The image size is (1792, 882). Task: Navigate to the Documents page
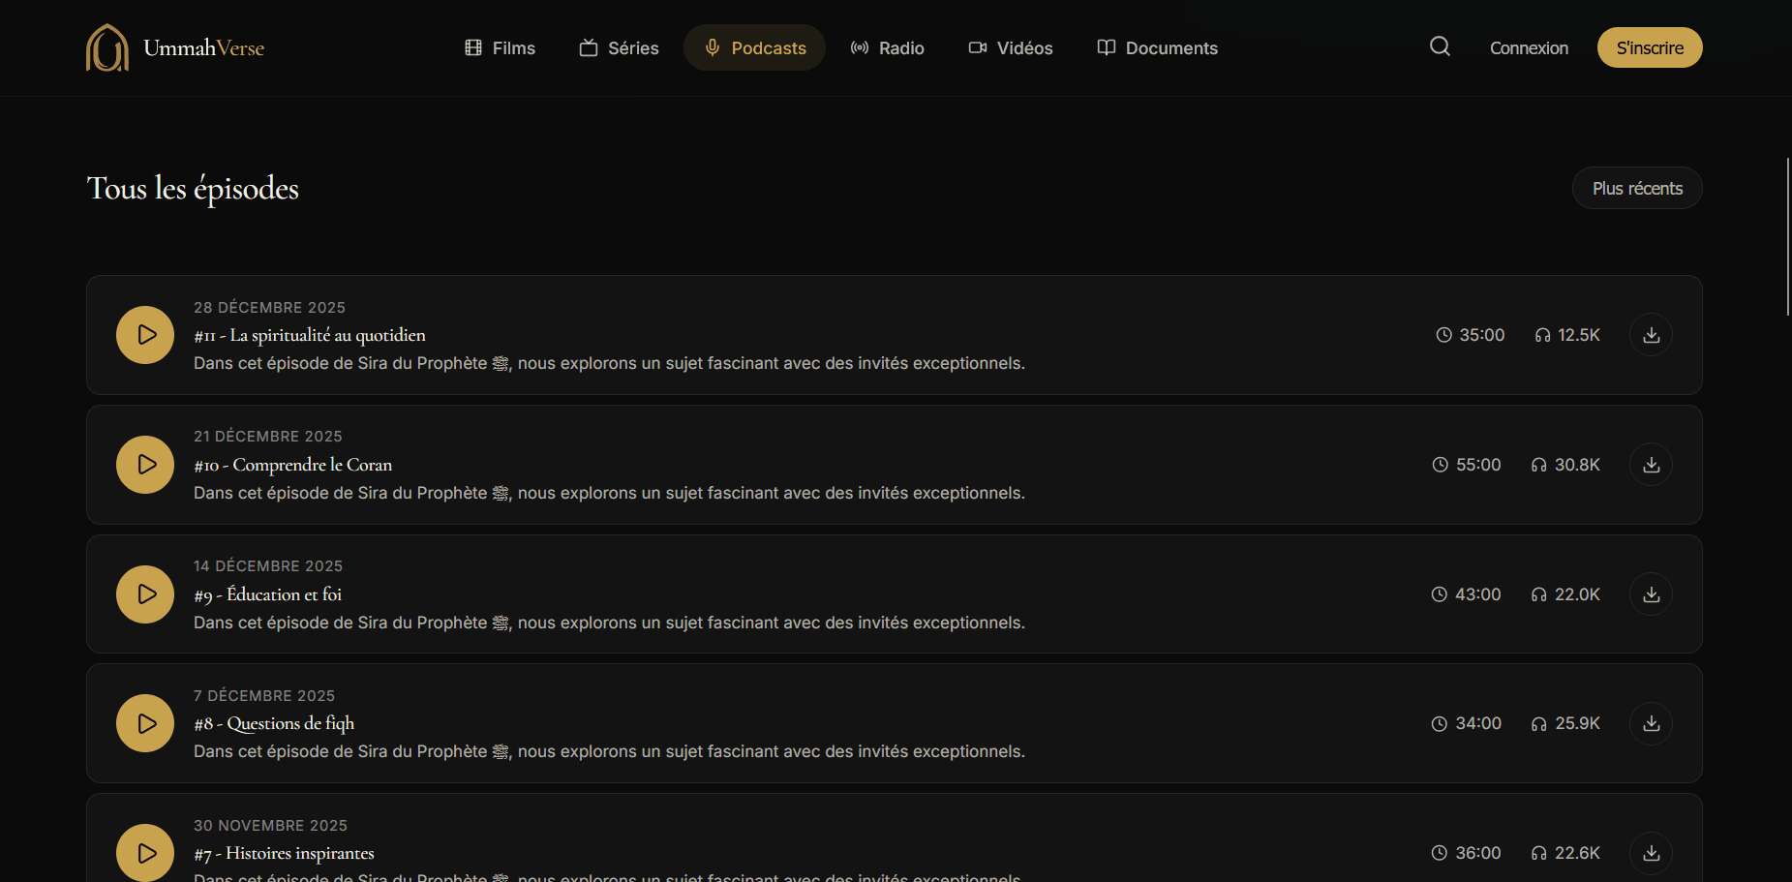[x=1157, y=48]
